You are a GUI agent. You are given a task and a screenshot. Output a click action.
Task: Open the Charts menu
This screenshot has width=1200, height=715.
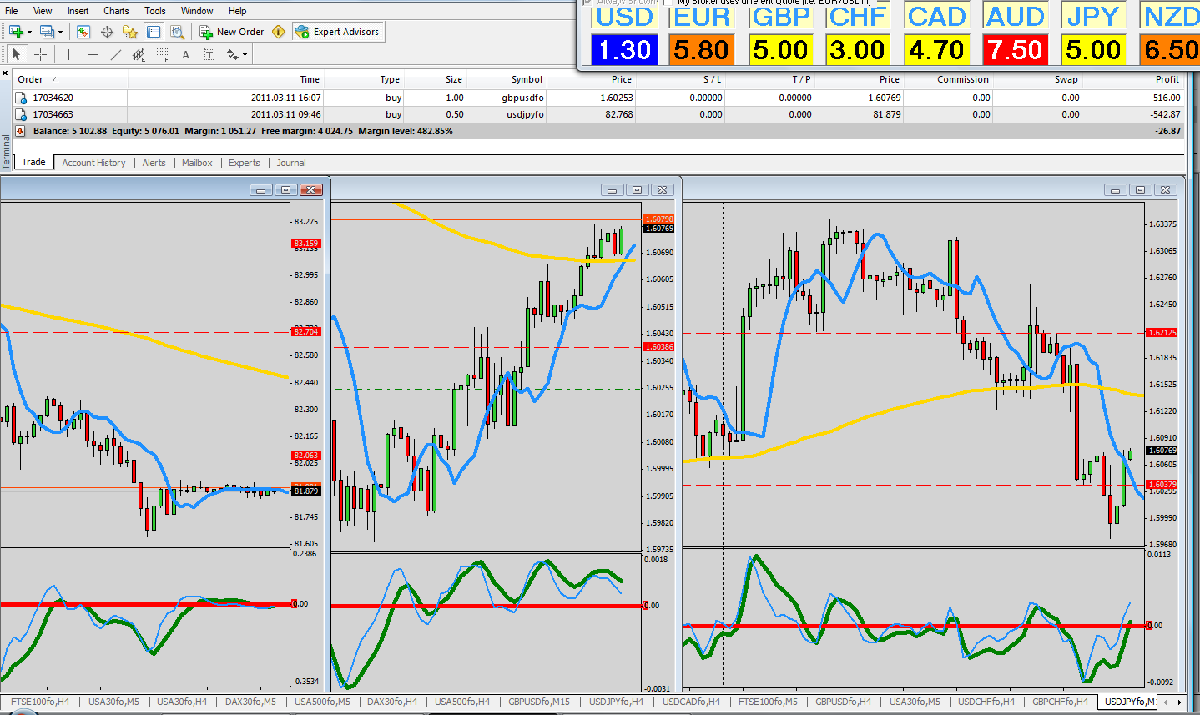coord(116,11)
